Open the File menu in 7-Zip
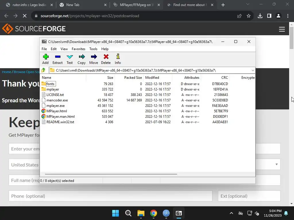The height and width of the screenshot is (220, 294). tap(44, 49)
